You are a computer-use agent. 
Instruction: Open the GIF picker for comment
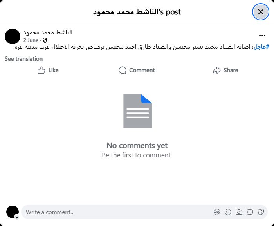[x=250, y=212]
